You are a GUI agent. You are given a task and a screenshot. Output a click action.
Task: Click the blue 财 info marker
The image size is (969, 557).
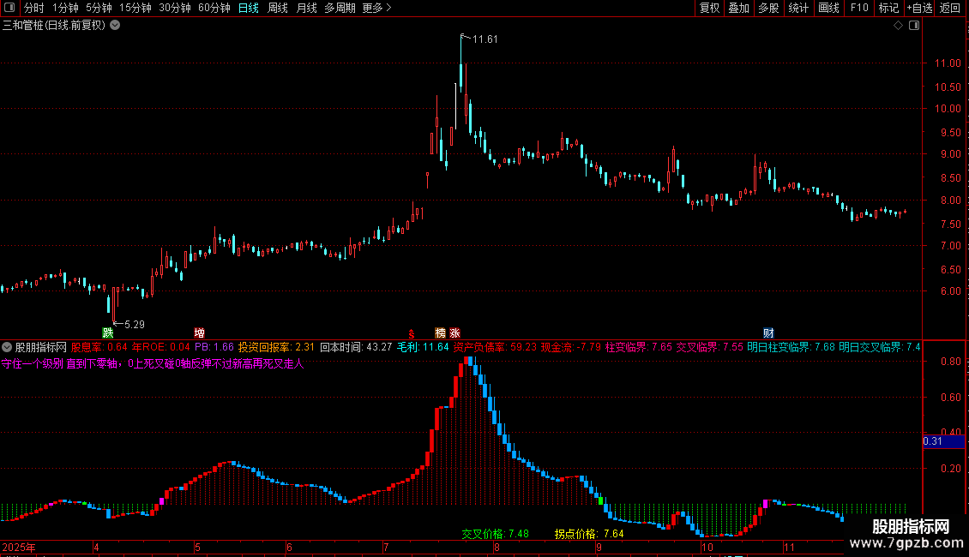coord(769,332)
